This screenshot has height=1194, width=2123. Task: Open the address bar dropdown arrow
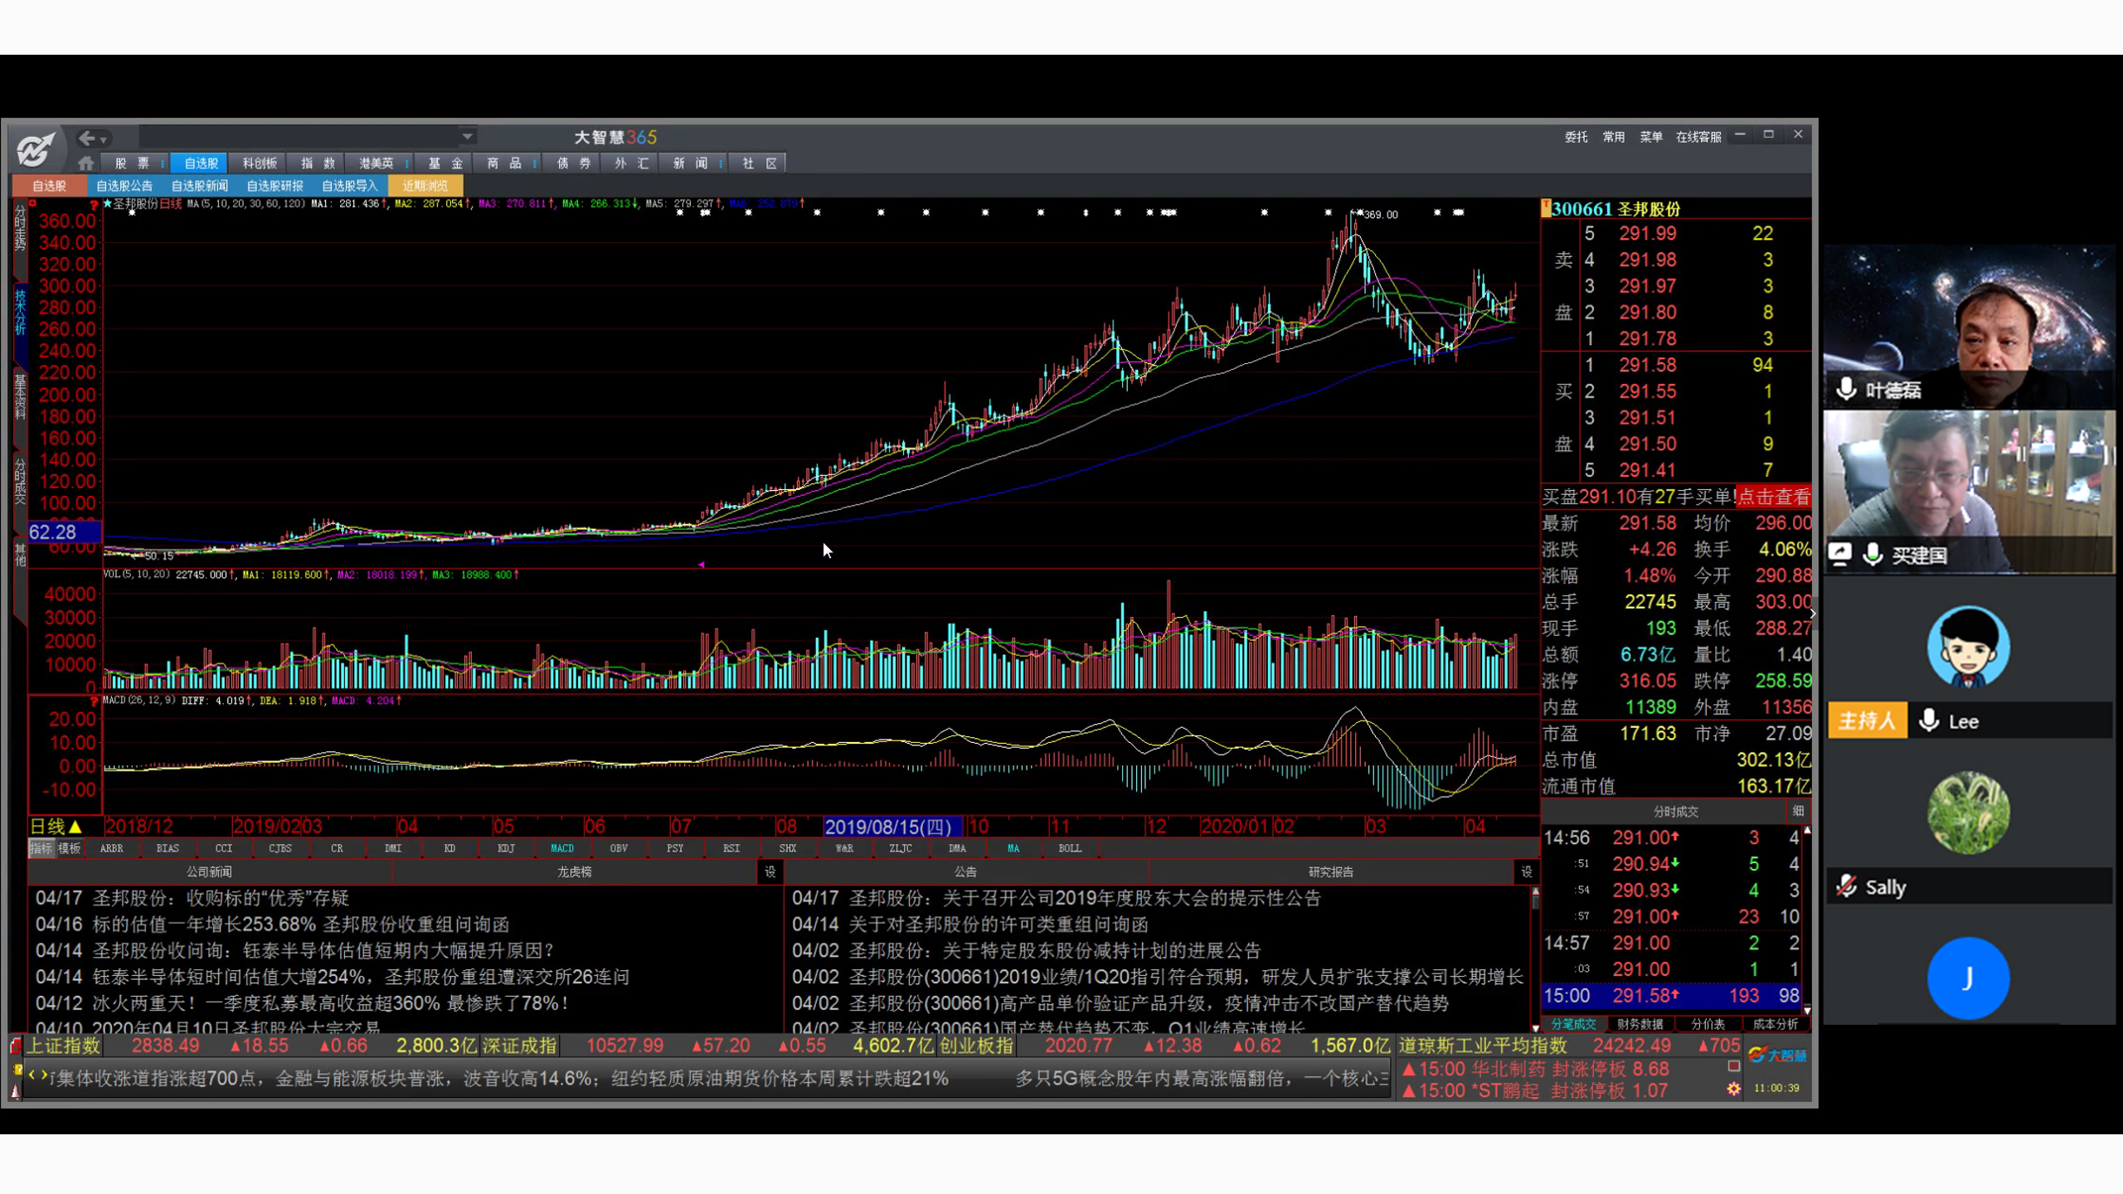[468, 137]
